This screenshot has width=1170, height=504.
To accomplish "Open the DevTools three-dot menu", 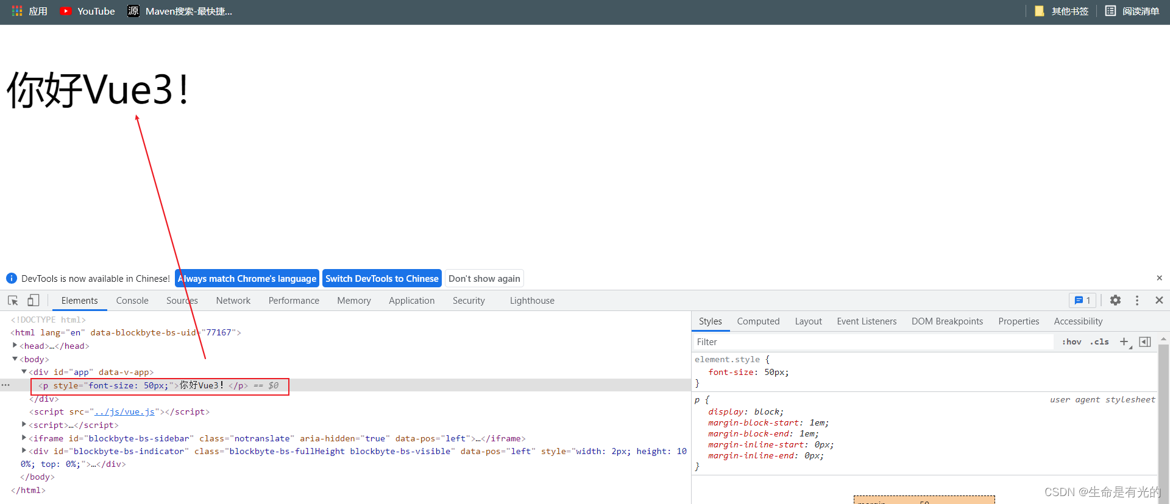I will pos(1137,300).
